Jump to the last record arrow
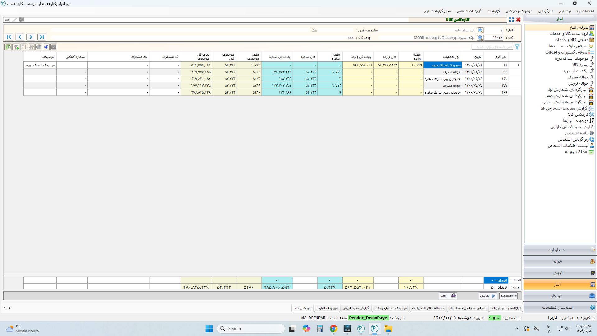Screen dimensions: 597x336 coord(41,37)
